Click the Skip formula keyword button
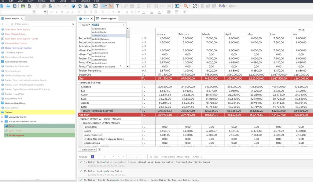 coord(156,157)
